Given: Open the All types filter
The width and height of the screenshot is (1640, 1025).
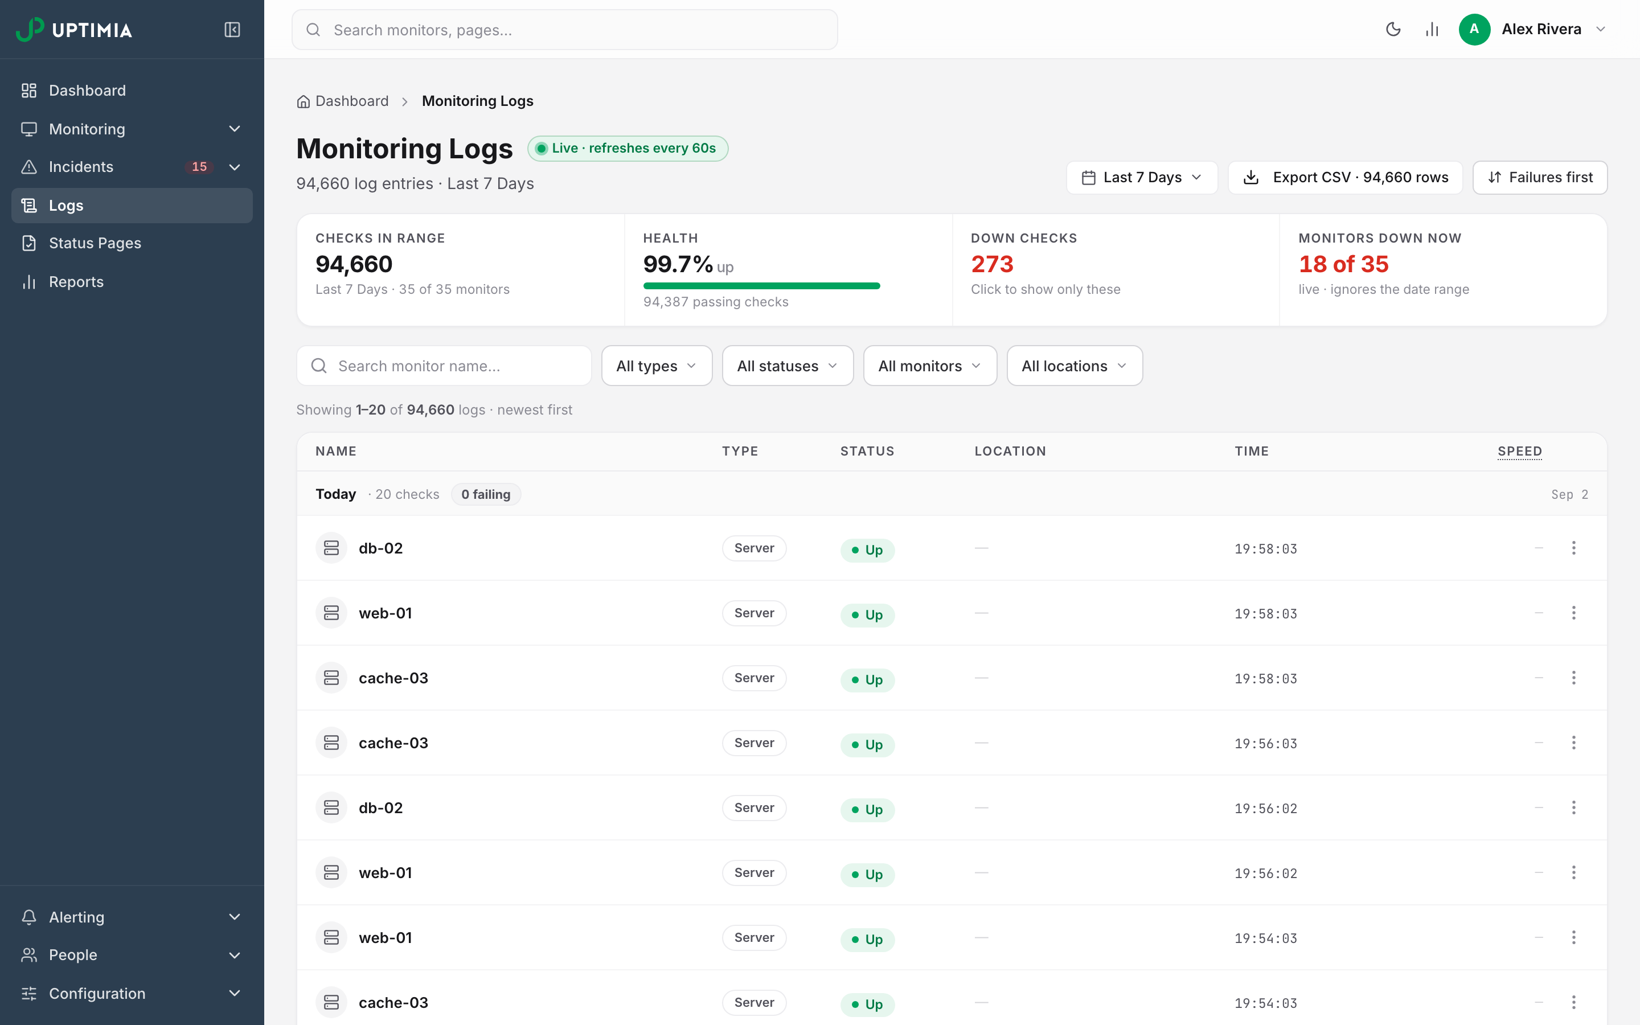Looking at the screenshot, I should [657, 366].
